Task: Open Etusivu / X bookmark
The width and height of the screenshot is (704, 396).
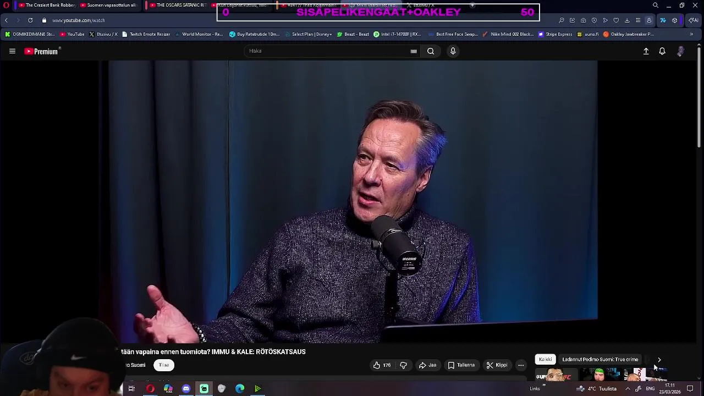Action: point(103,34)
